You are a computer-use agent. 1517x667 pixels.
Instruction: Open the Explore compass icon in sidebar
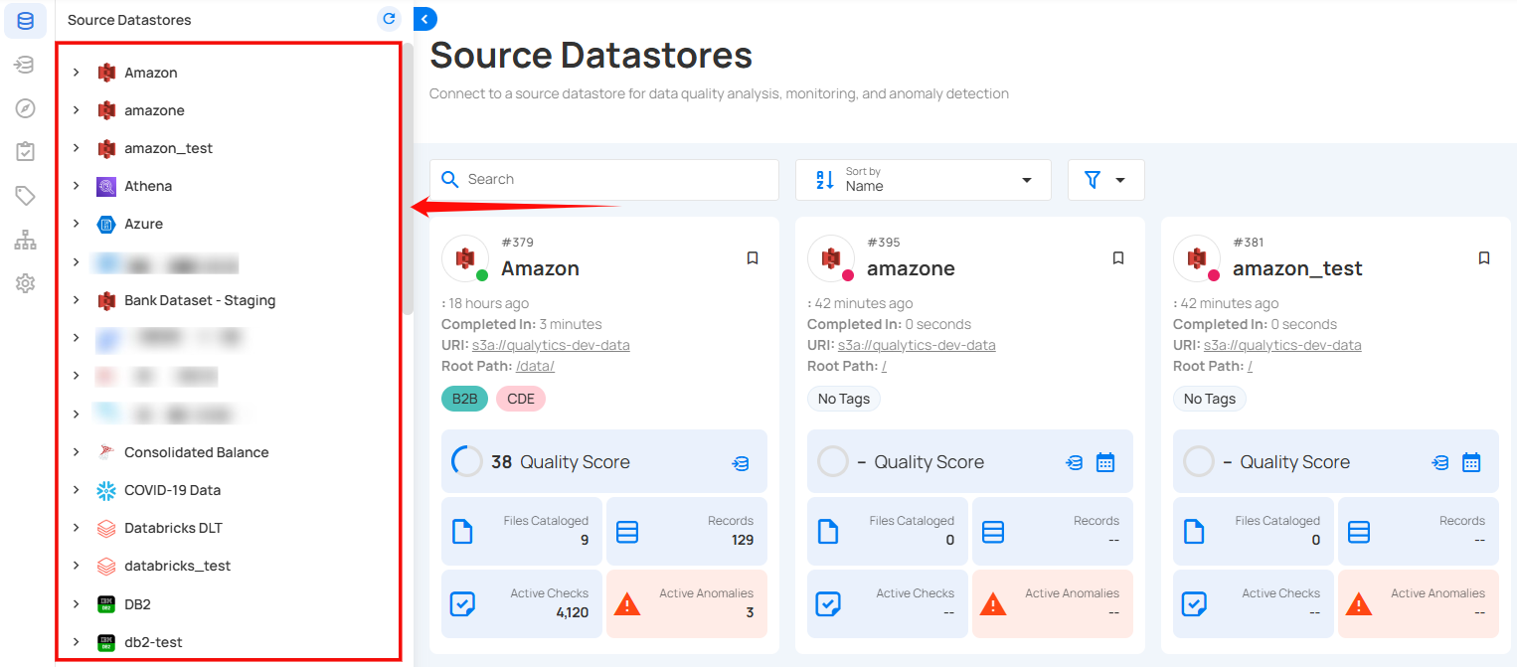(x=25, y=107)
